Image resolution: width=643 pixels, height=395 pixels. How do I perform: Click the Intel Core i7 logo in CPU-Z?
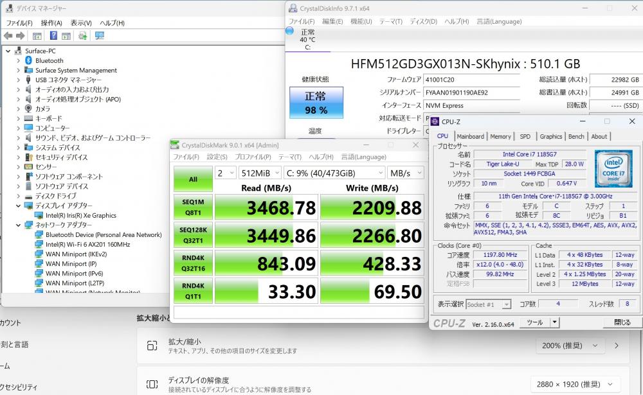click(613, 168)
